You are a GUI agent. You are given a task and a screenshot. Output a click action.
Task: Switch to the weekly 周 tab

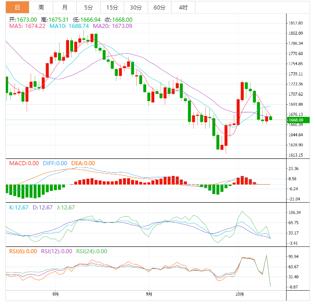pyautogui.click(x=41, y=7)
